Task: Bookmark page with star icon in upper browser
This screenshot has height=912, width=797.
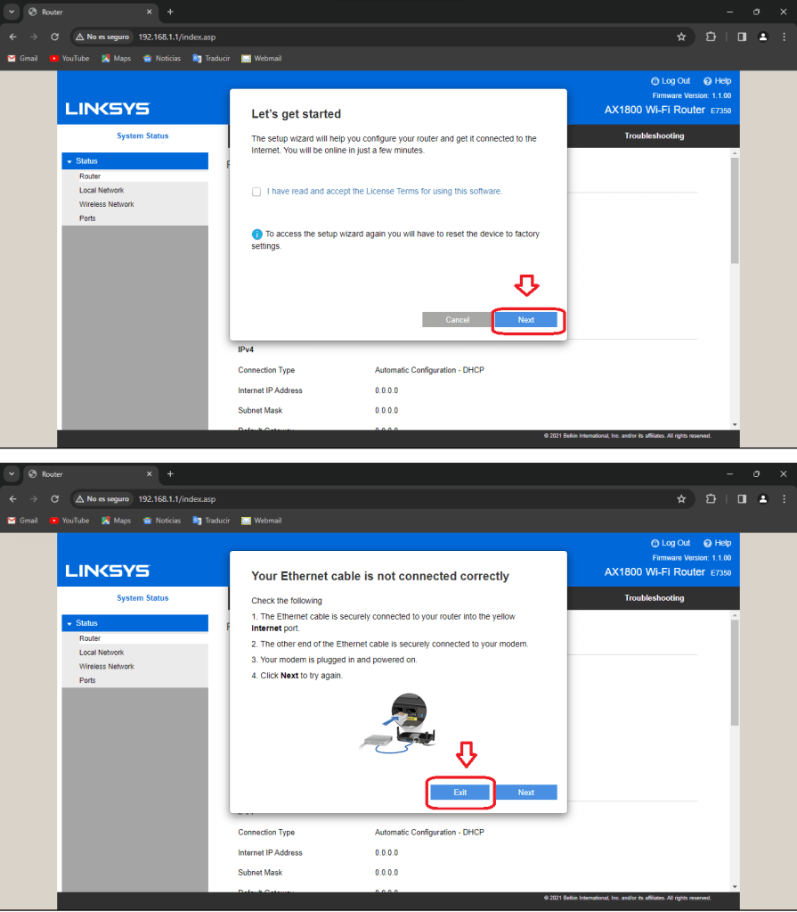Action: (681, 37)
